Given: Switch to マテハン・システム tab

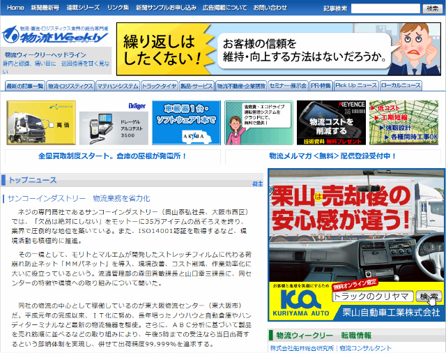Looking at the screenshot, I should pyautogui.click(x=118, y=86).
